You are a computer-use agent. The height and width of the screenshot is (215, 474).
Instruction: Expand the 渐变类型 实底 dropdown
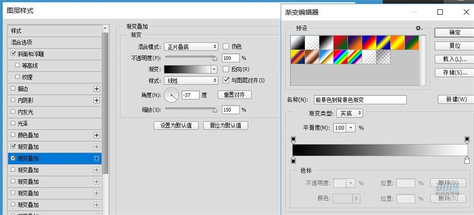349,114
